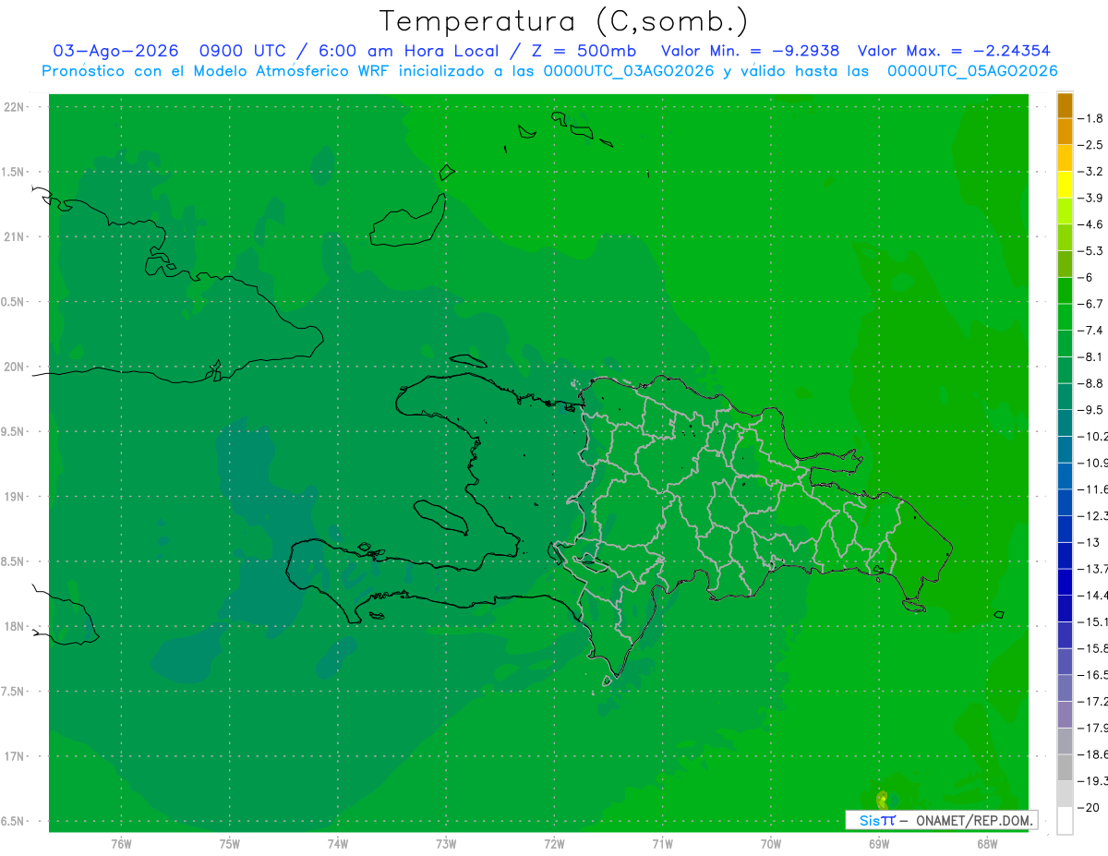Click the title "Temperatura (C,somb.)"
The height and width of the screenshot is (856, 1108).
[x=563, y=21]
